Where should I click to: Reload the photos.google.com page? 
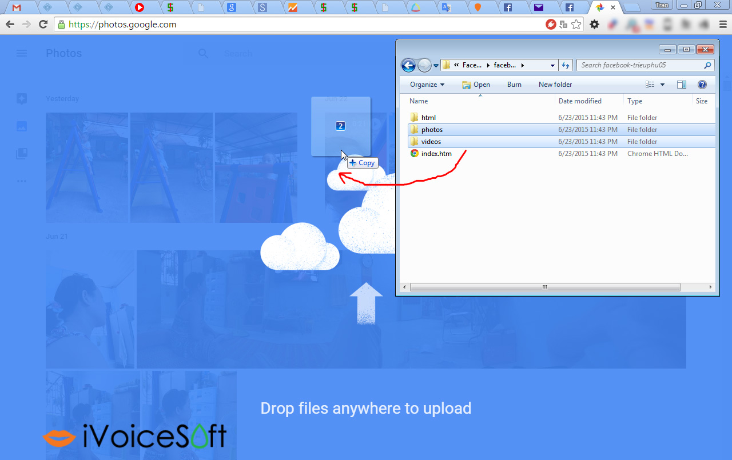pyautogui.click(x=43, y=25)
